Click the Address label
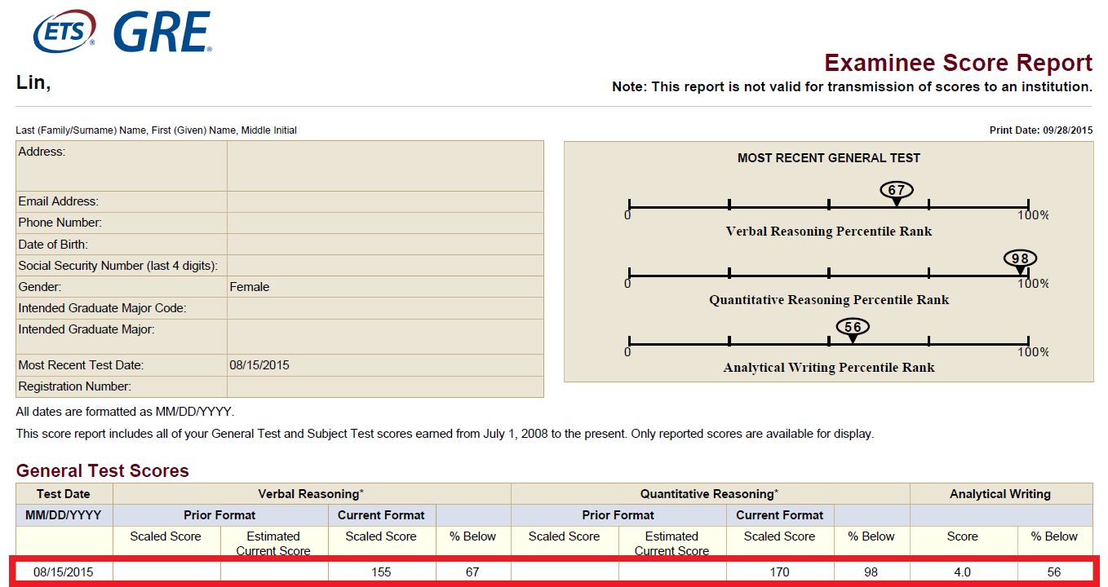 click(x=42, y=152)
